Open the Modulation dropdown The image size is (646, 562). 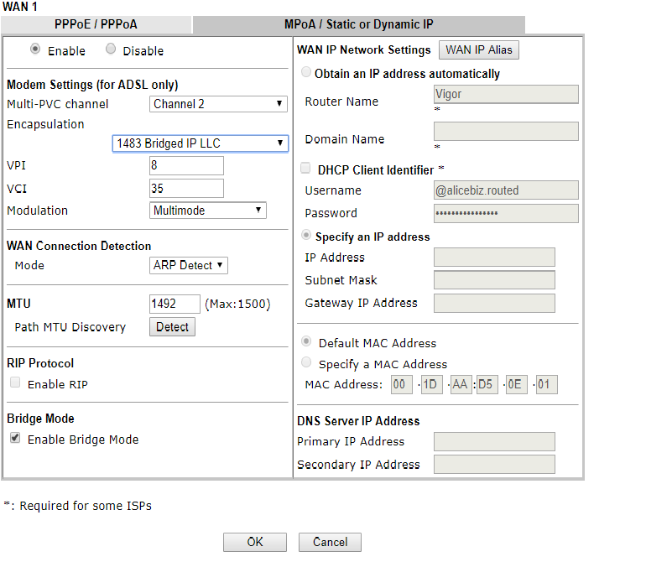pos(208,211)
